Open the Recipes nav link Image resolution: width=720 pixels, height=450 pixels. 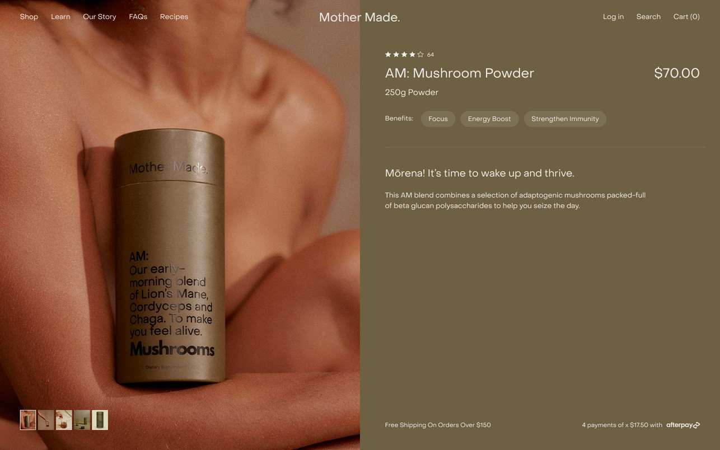point(174,17)
